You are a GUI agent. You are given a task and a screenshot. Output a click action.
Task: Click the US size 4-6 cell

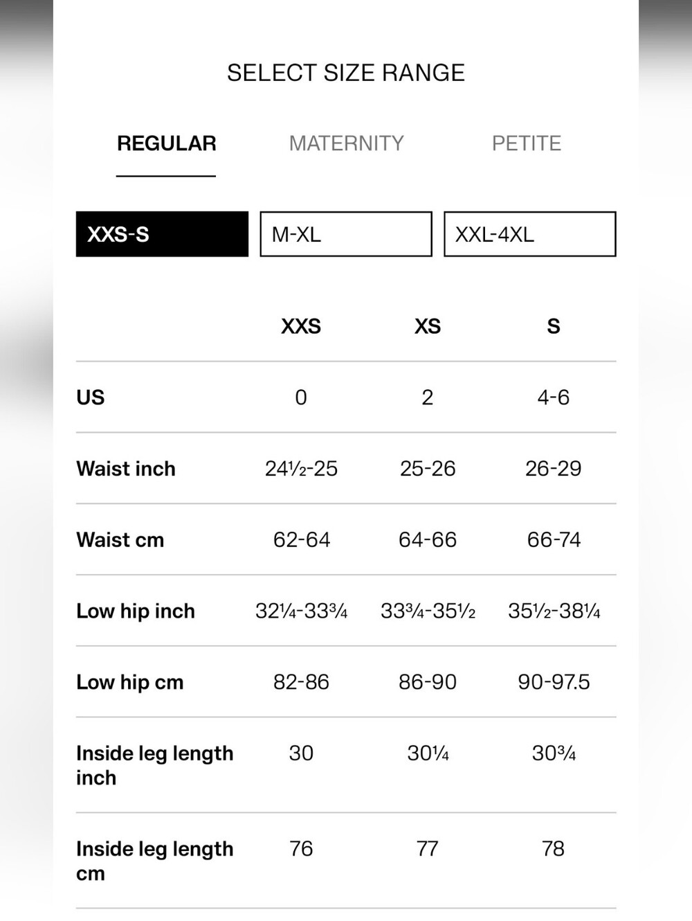(x=554, y=397)
